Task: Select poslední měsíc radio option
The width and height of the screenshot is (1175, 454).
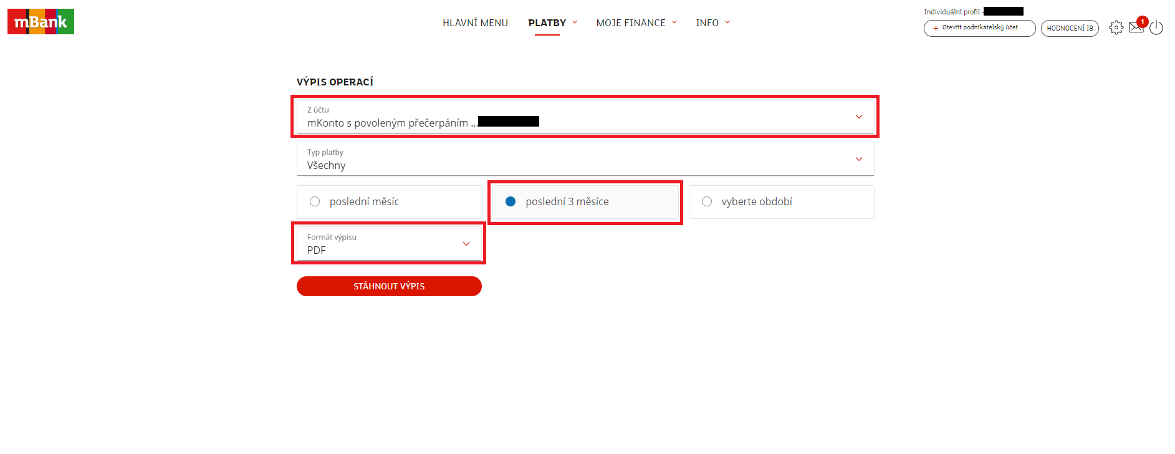Action: click(x=389, y=201)
